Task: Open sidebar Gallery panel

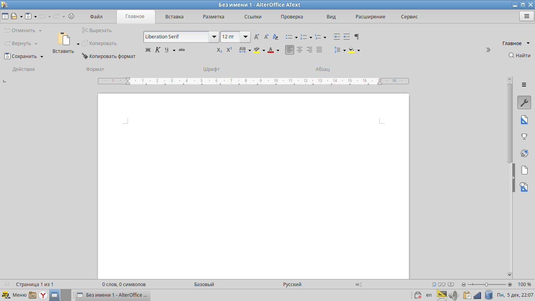Action: coord(524,136)
